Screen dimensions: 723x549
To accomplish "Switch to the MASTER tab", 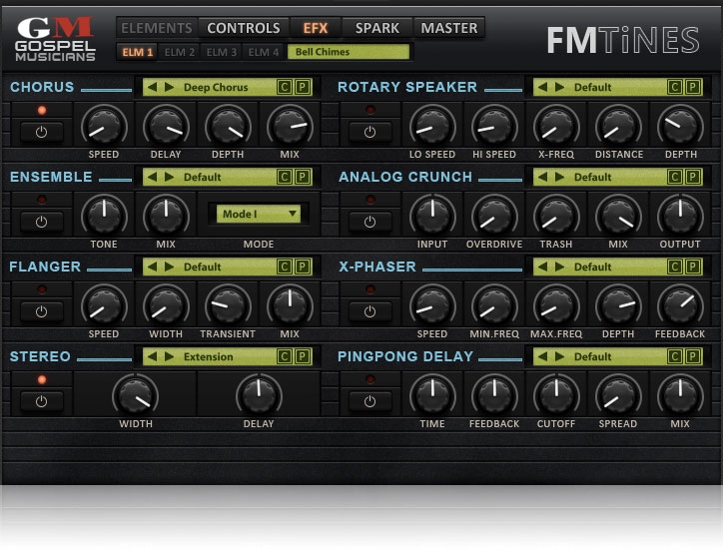I will (x=449, y=28).
